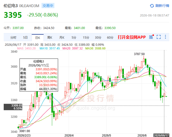Click the 3787.50 high price label

click(139, 54)
